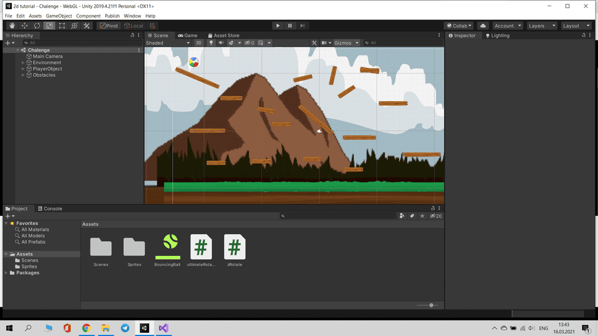The height and width of the screenshot is (336, 598).
Task: Expand the Environment object in Hierarchy
Action: click(x=23, y=63)
